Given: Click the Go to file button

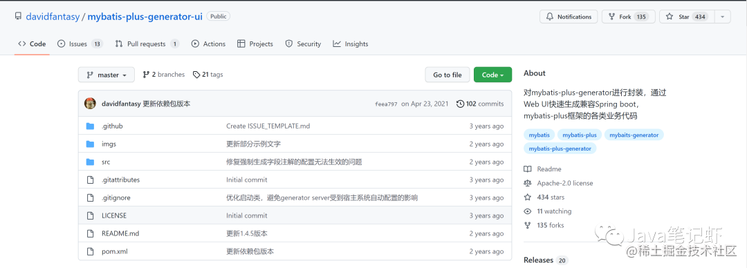Looking at the screenshot, I should [x=448, y=75].
